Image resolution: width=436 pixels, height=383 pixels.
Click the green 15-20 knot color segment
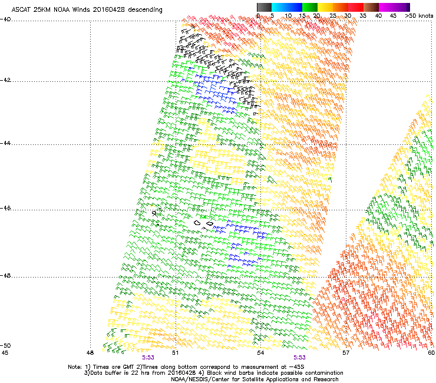click(310, 7)
